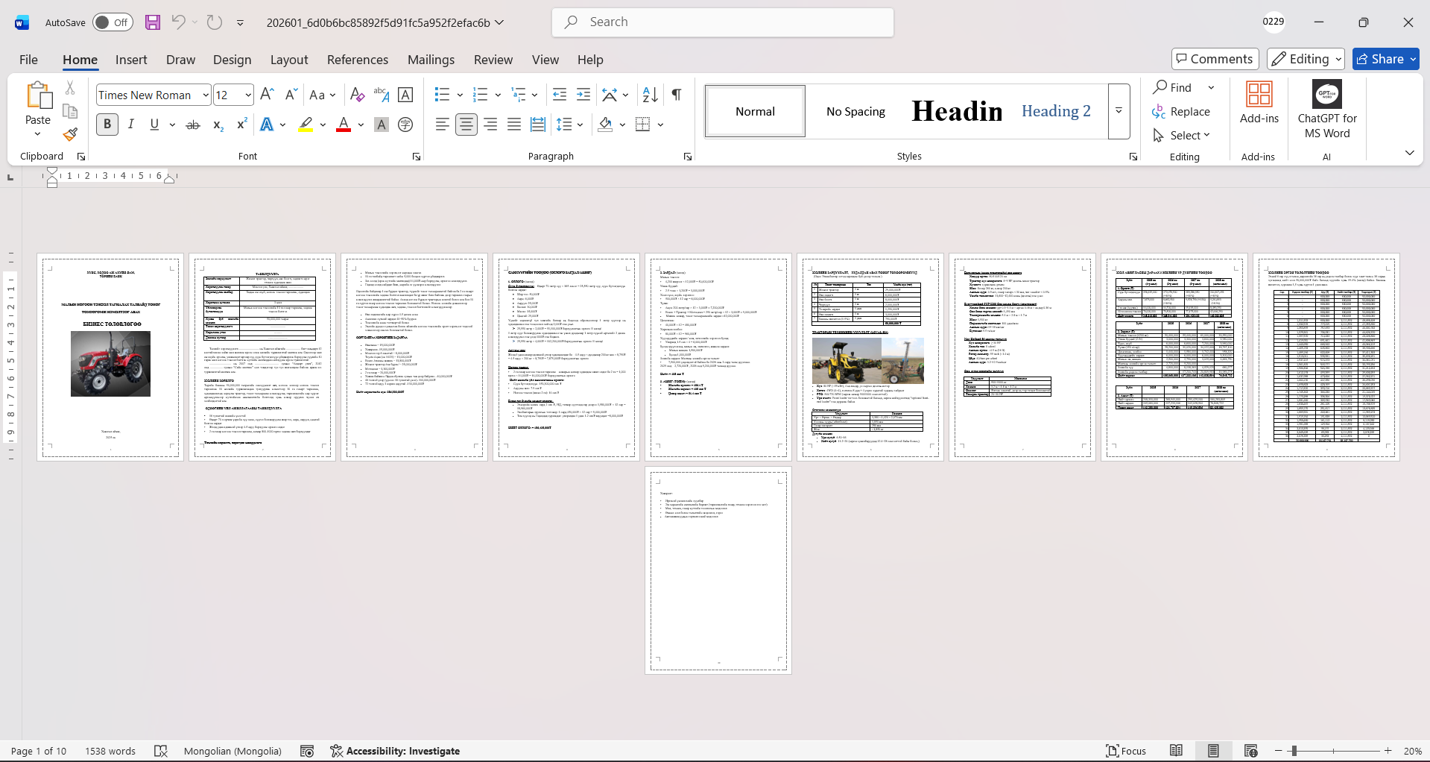The height and width of the screenshot is (762, 1430).
Task: Switch to the Layout tab
Action: (288, 60)
